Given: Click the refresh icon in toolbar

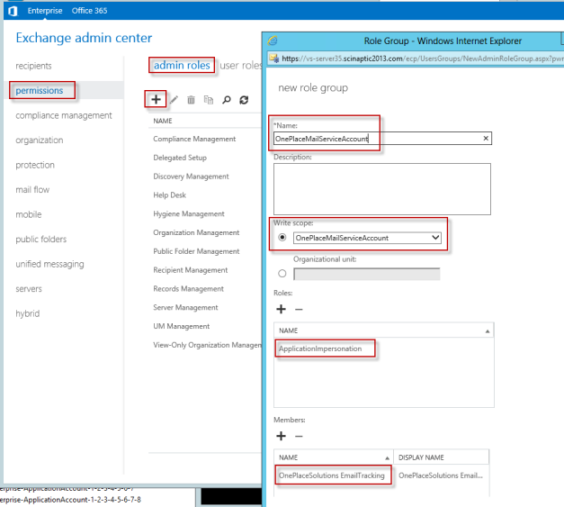Looking at the screenshot, I should pyautogui.click(x=244, y=100).
